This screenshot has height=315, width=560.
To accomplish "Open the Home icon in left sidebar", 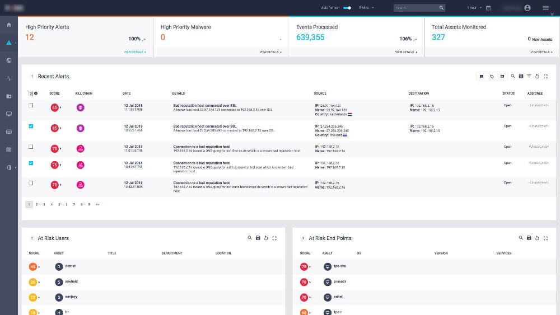I will pyautogui.click(x=8, y=25).
